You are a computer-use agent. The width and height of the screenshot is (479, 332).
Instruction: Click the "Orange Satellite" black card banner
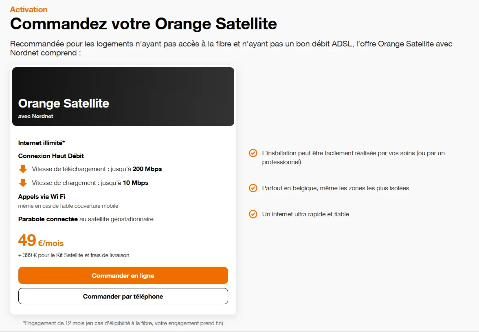(x=123, y=97)
